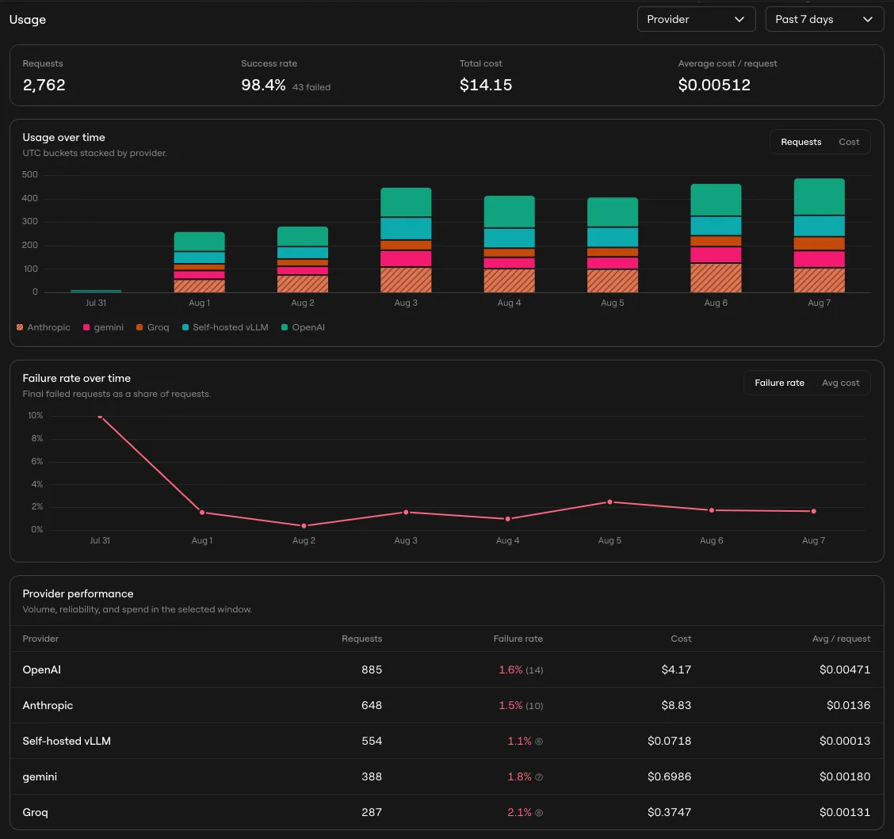Click the $0.00131 average per request value
Screen dimensions: 894x839
(845, 812)
